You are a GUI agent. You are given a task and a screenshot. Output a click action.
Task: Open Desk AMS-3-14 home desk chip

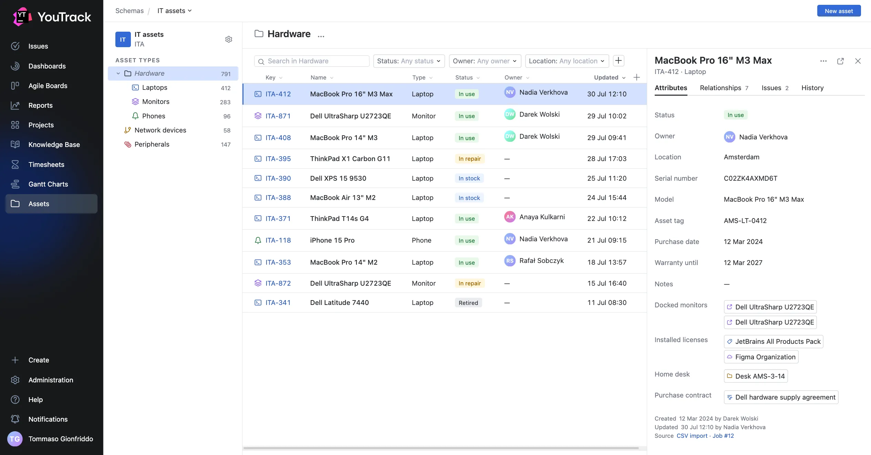(756, 376)
